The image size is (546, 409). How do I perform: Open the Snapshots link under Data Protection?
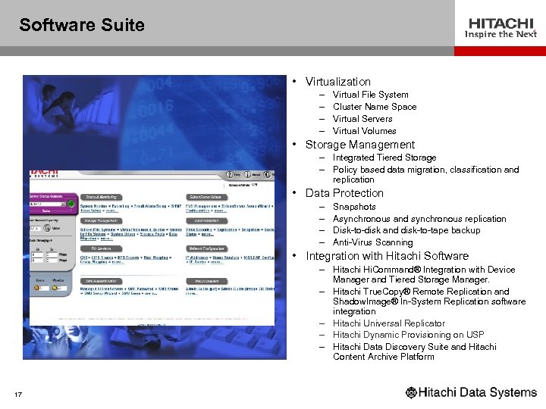(250, 229)
